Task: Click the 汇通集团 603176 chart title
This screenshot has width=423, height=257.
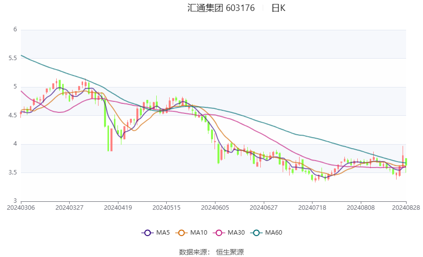Action: point(221,8)
